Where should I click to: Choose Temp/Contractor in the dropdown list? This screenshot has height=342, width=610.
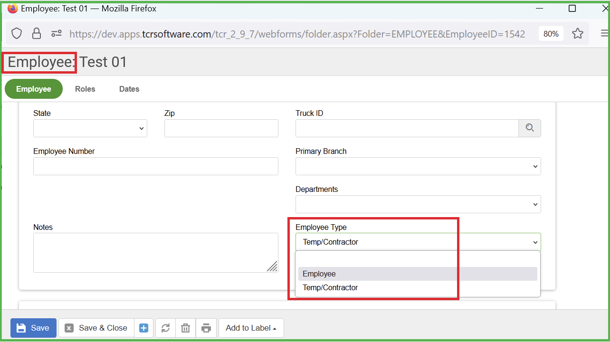418,288
